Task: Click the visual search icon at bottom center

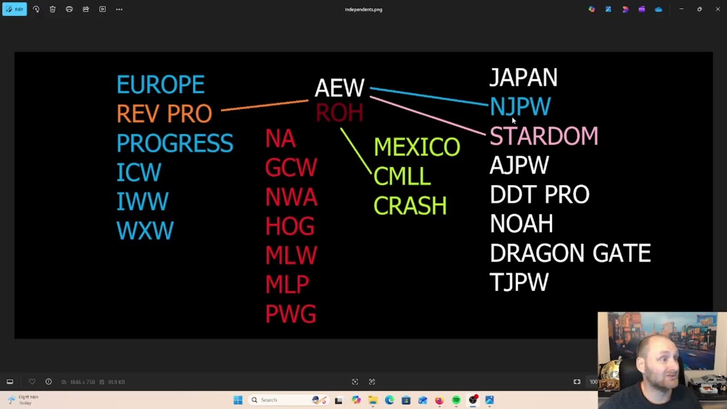Action: pos(355,382)
